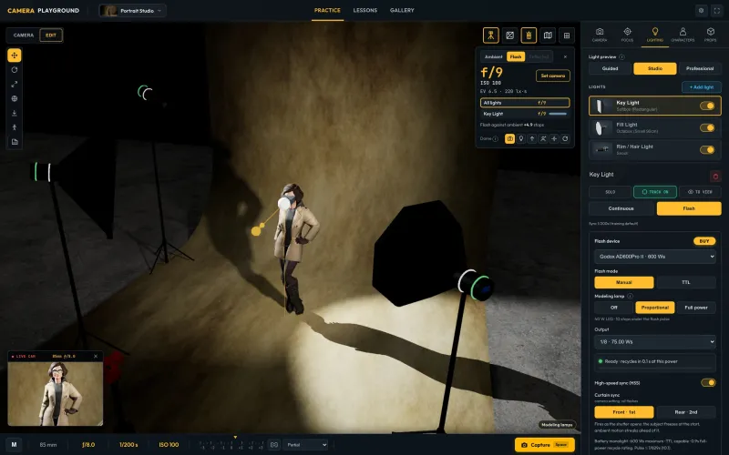
Task: Disable High-speed sync (HSS) toggle
Action: point(708,382)
